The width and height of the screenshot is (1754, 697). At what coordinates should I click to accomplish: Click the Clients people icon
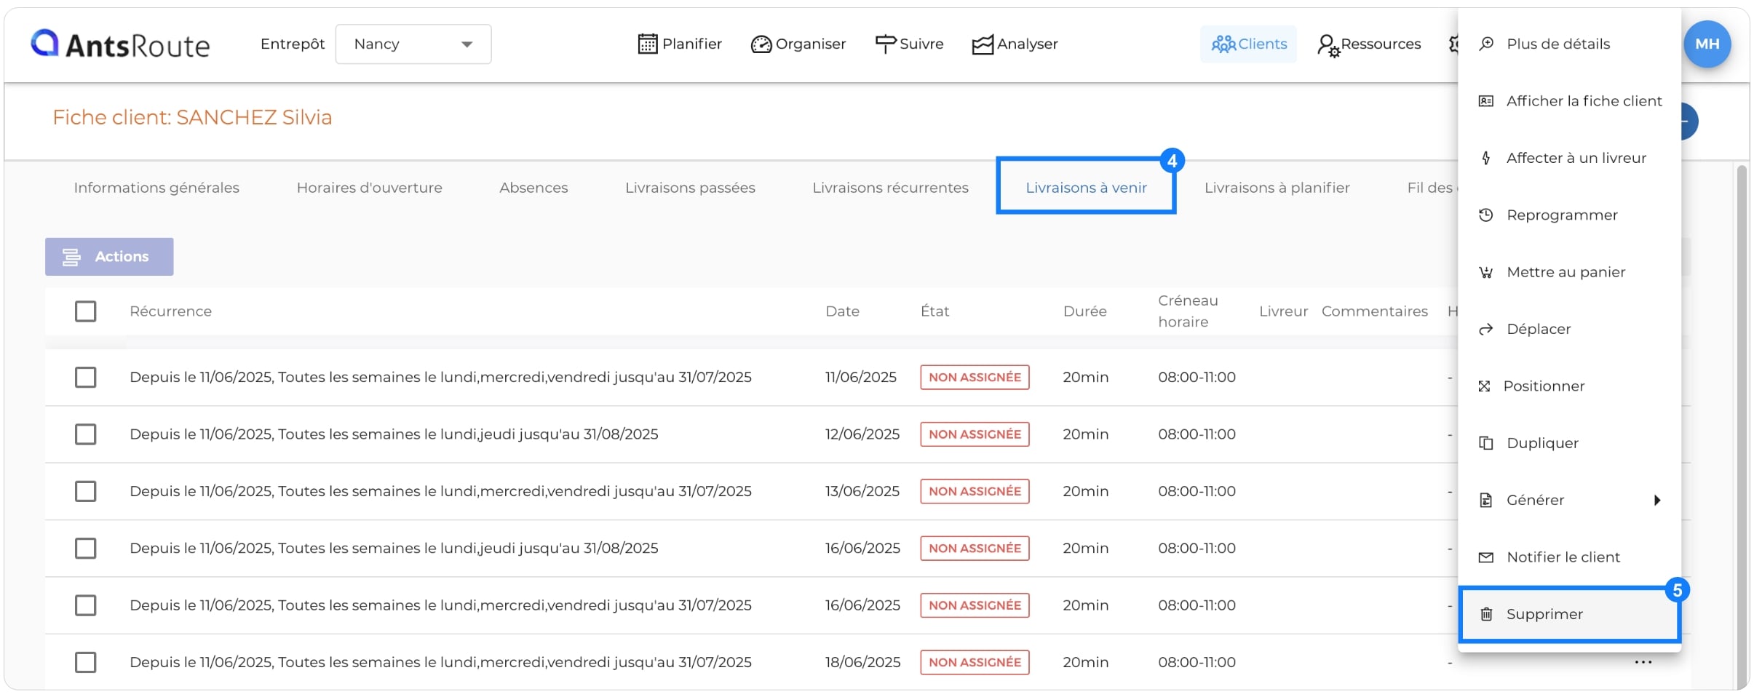point(1223,44)
